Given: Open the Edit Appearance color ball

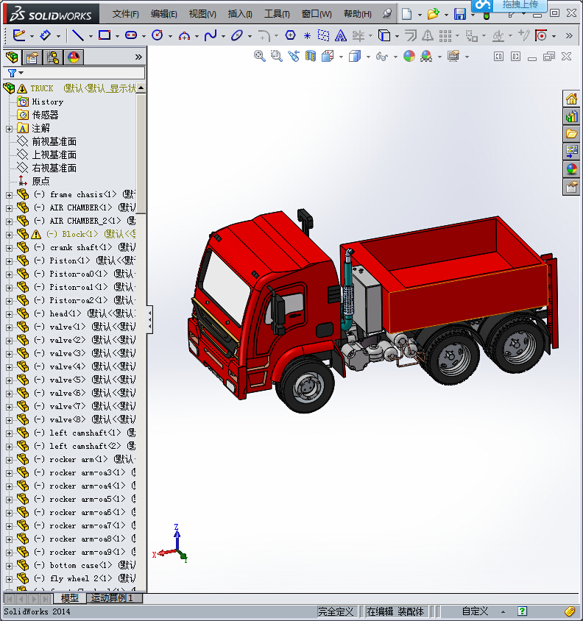Looking at the screenshot, I should click(409, 56).
